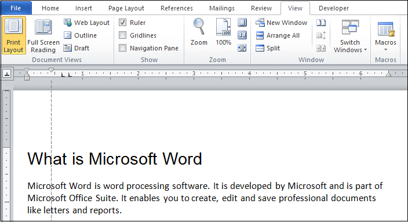Switch to the Home tab
The width and height of the screenshot is (408, 222).
tap(50, 8)
